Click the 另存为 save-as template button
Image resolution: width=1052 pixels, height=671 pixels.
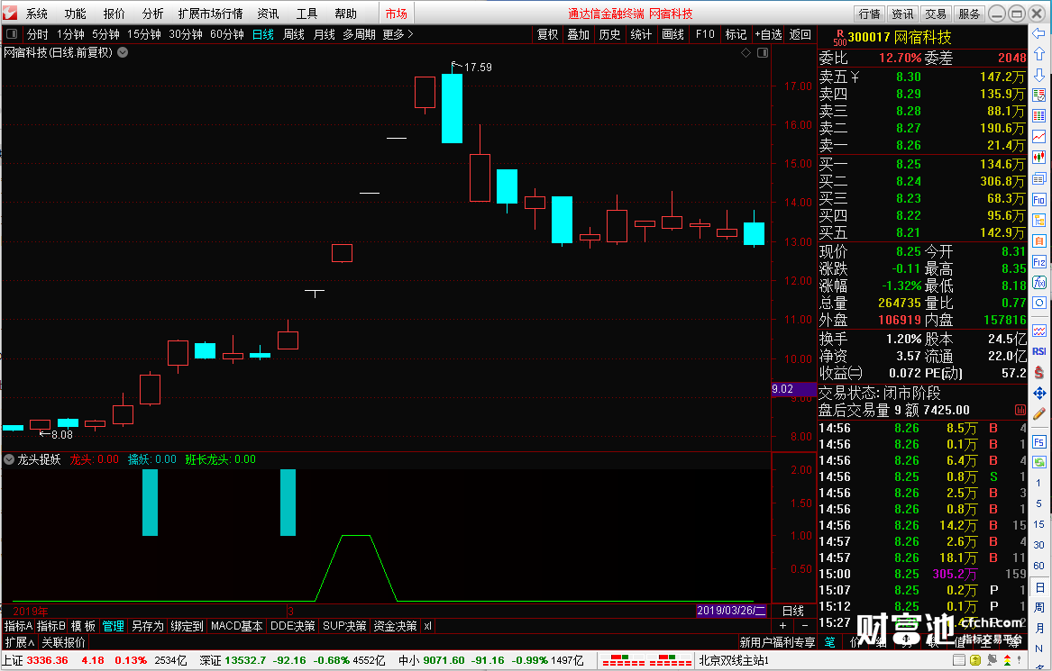[x=148, y=626]
